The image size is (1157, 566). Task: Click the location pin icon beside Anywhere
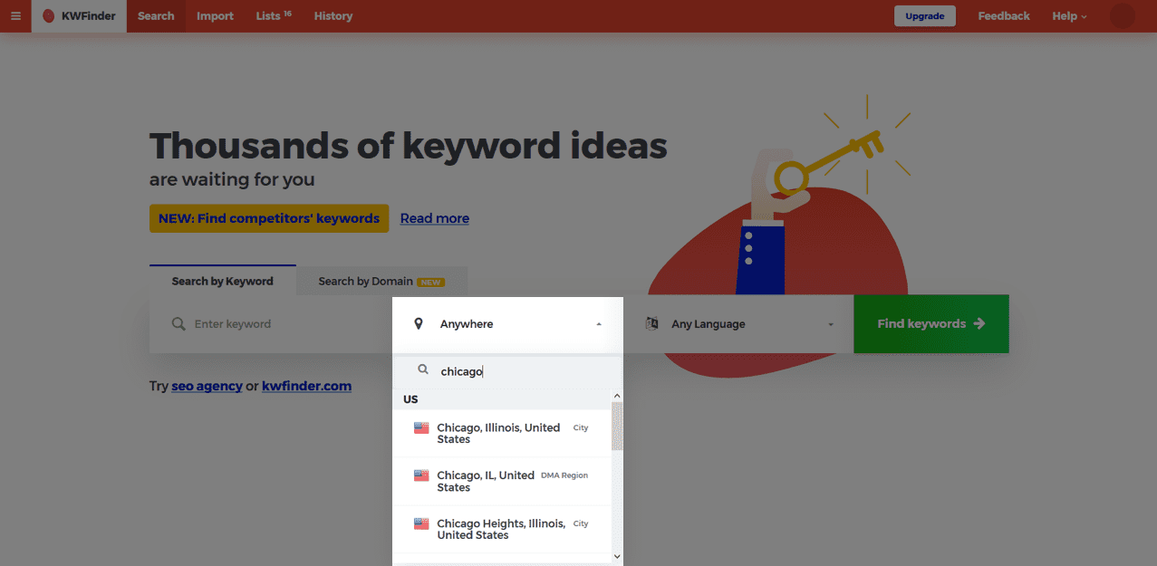pyautogui.click(x=418, y=323)
